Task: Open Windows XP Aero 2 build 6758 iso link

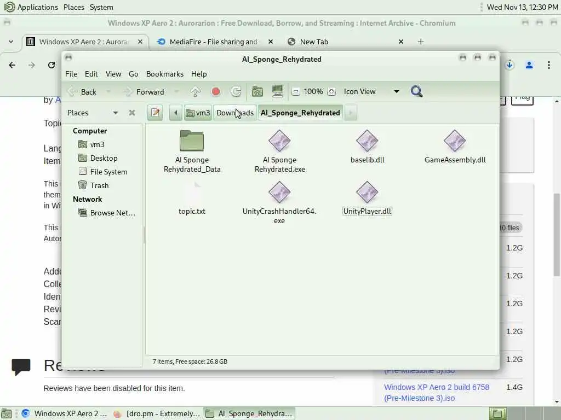Action: click(437, 393)
